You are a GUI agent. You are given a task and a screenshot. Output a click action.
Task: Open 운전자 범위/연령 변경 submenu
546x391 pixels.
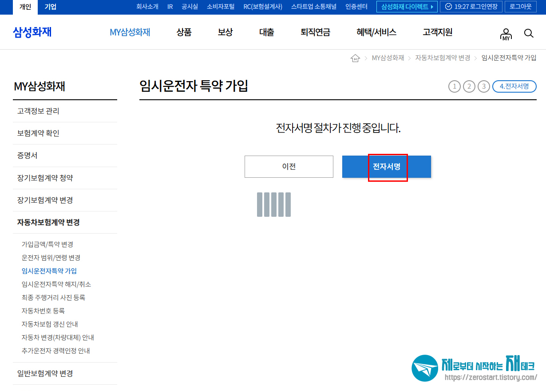tap(51, 258)
